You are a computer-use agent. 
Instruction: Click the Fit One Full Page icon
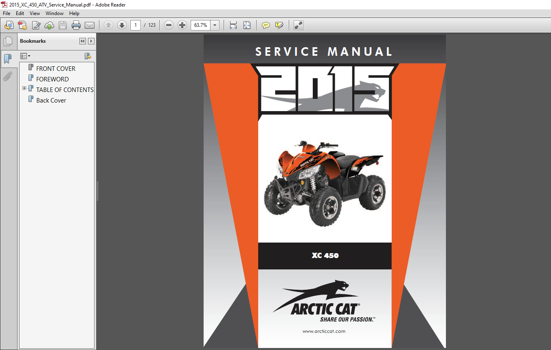tap(247, 25)
